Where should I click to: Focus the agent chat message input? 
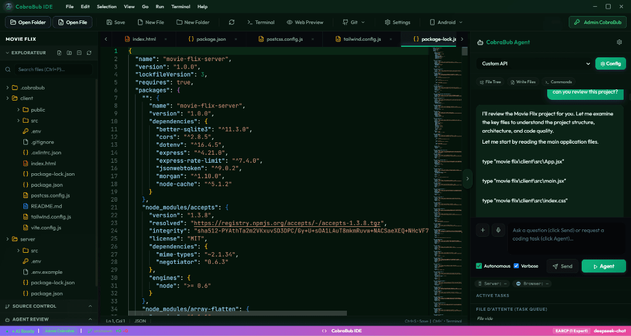tap(568, 238)
